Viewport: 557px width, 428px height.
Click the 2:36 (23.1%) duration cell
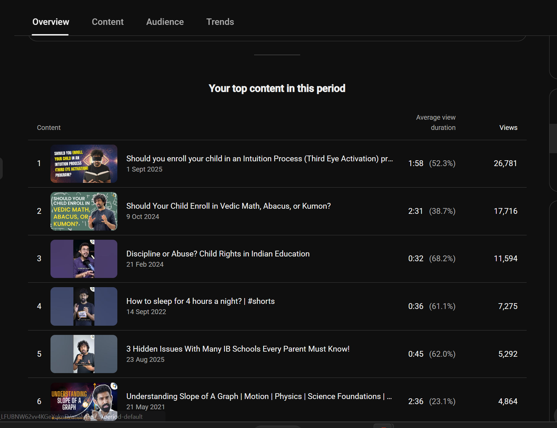[x=432, y=401]
